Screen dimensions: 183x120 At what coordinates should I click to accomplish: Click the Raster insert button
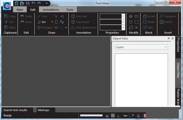point(166,22)
